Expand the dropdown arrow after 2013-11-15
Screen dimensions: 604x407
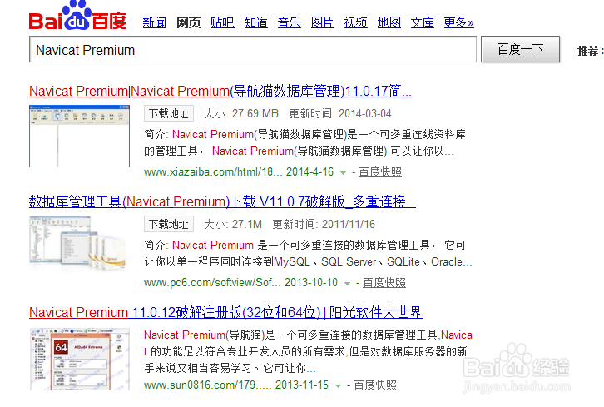tap(339, 386)
